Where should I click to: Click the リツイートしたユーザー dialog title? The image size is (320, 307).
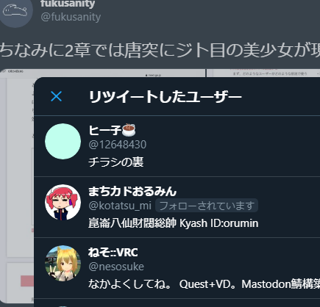pos(166,96)
